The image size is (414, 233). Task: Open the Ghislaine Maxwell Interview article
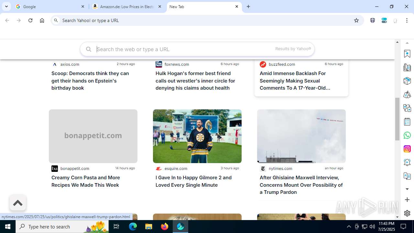pyautogui.click(x=301, y=185)
